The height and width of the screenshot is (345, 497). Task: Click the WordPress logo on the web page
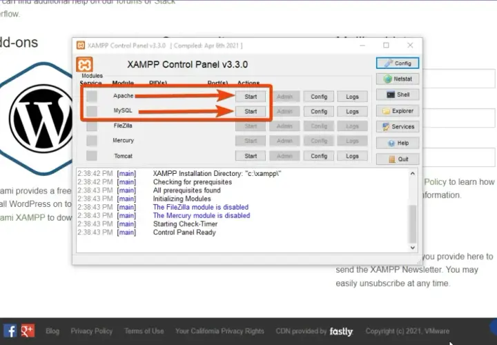40,119
